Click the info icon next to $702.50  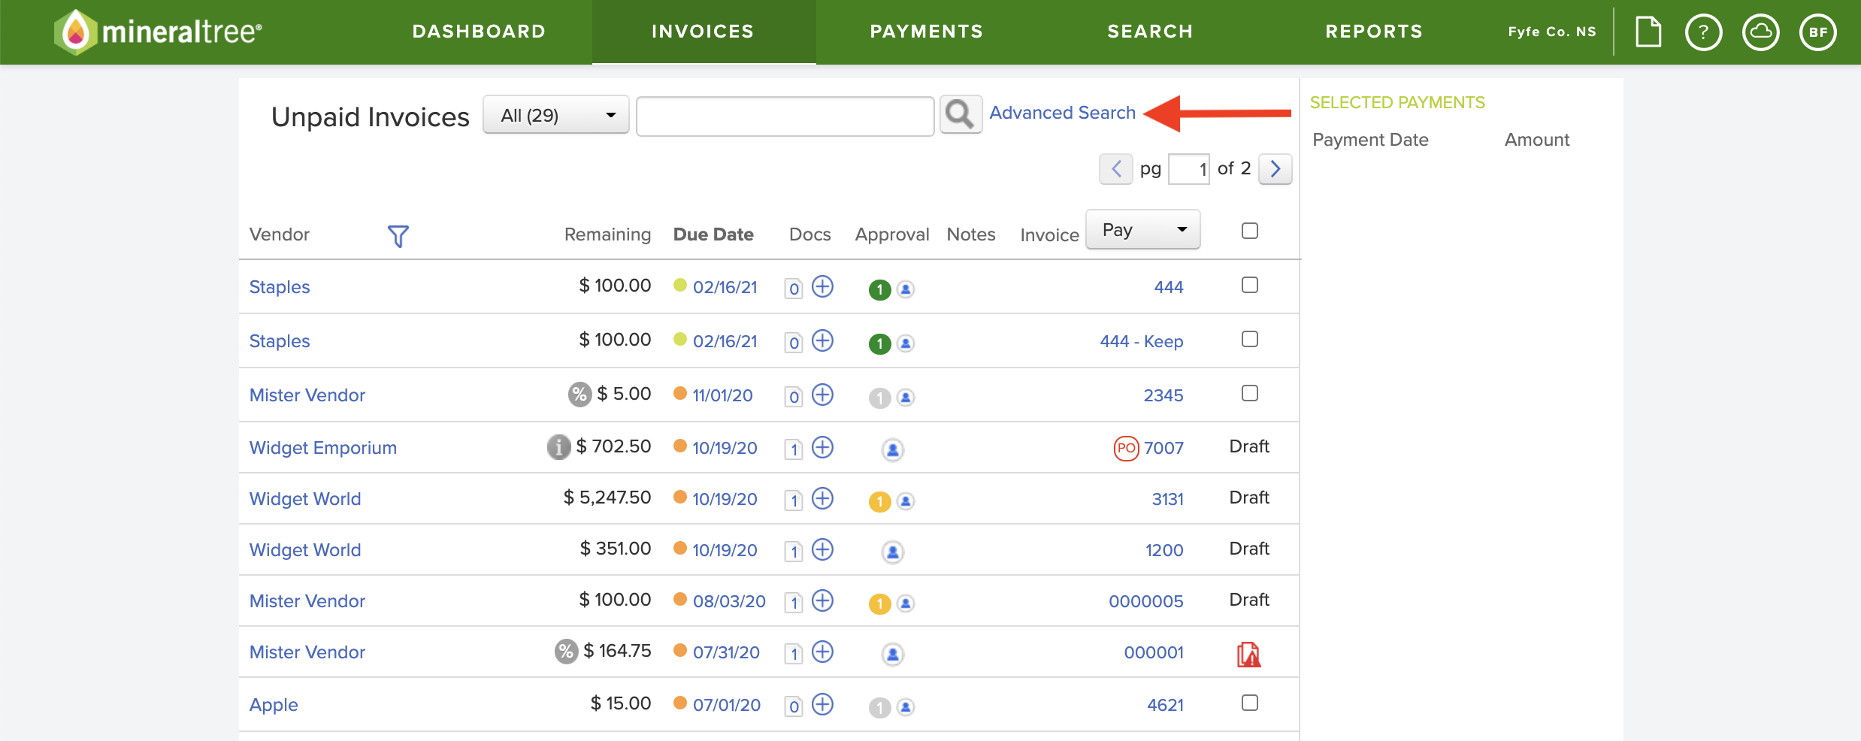tap(558, 447)
